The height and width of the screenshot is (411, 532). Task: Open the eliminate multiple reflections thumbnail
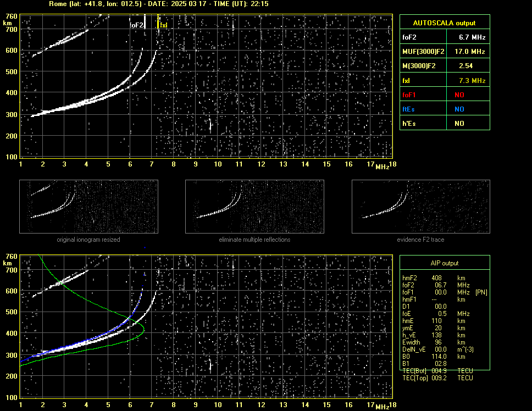click(254, 207)
